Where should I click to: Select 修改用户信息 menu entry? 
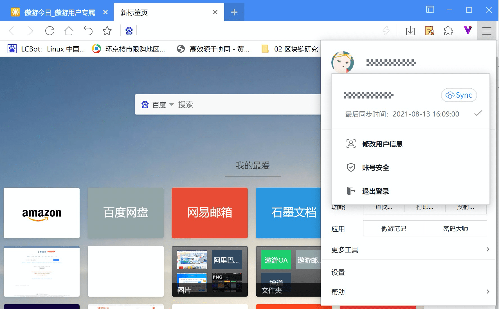411,144
